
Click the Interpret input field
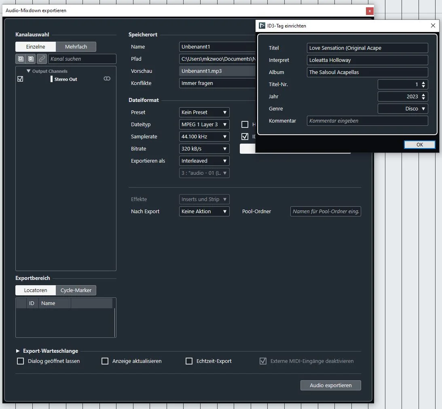tap(367, 60)
